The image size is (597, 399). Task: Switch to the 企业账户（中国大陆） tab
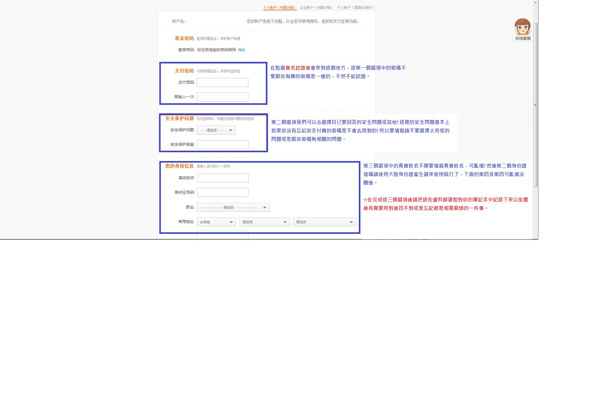coord(316,8)
